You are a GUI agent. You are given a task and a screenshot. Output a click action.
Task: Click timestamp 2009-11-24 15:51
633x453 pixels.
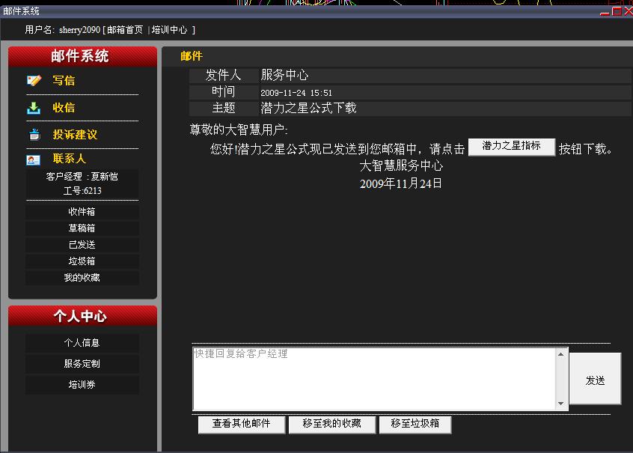(x=296, y=93)
